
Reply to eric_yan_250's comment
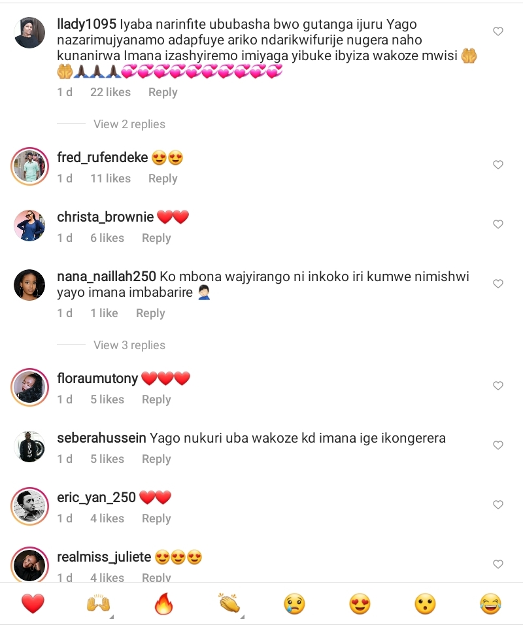(x=156, y=518)
